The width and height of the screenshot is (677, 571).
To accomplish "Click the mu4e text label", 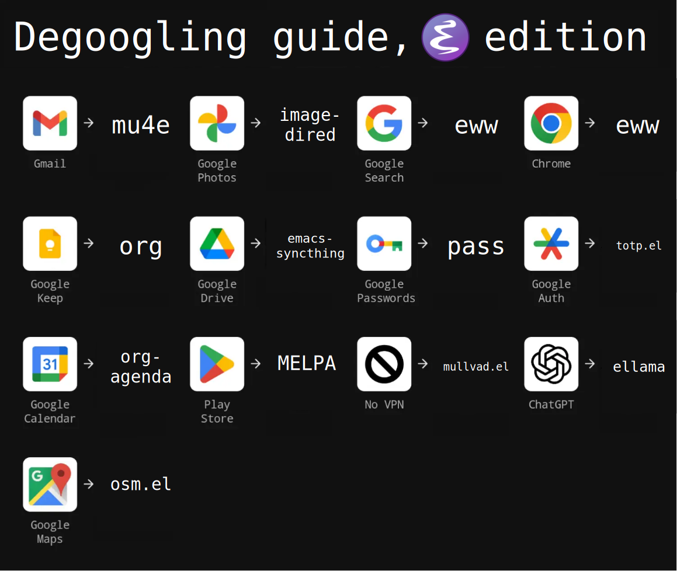I will (141, 125).
